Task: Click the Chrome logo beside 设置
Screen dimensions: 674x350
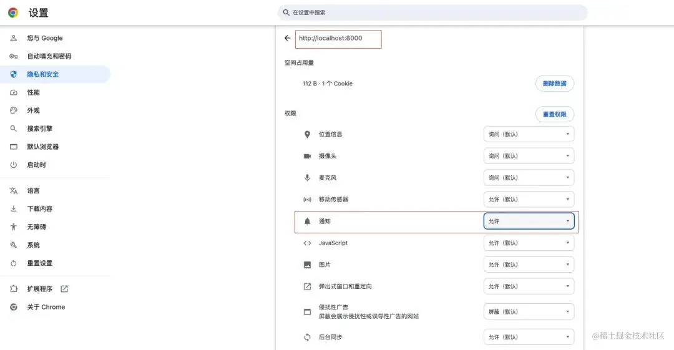Action: [13, 13]
